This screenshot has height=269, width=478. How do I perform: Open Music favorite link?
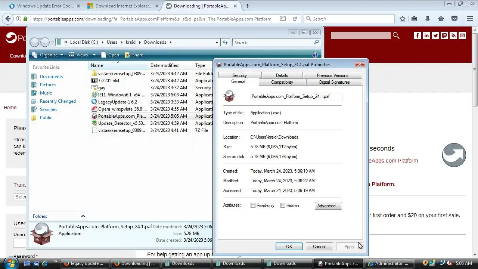pos(46,93)
